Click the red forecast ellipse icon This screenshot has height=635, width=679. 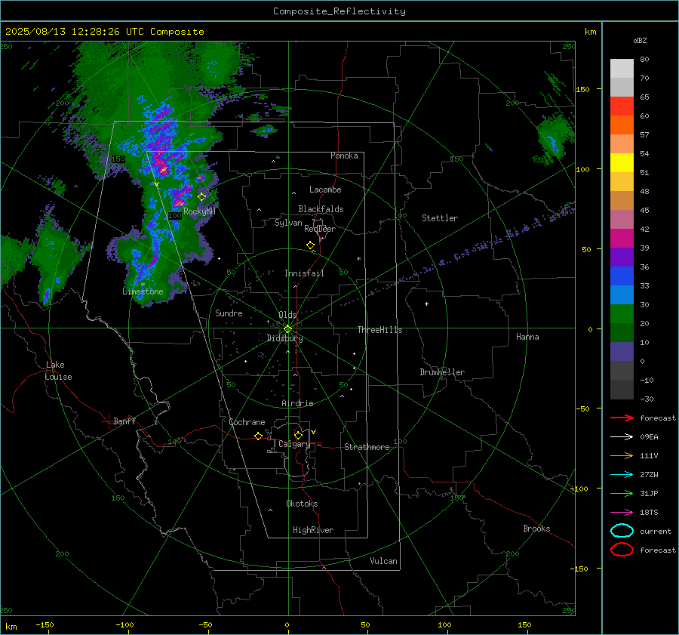pyautogui.click(x=622, y=550)
